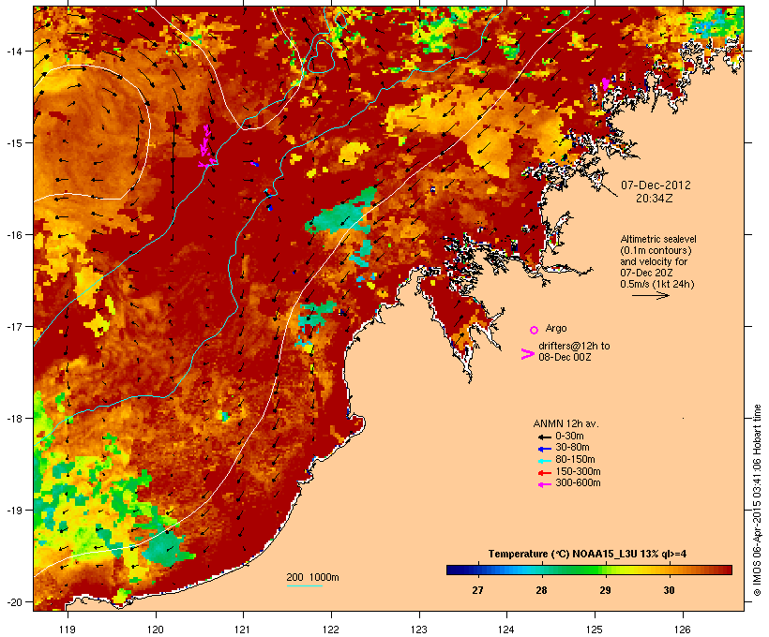This screenshot has width=769, height=637.
Task: Click latitude label -15
Action: [14, 143]
